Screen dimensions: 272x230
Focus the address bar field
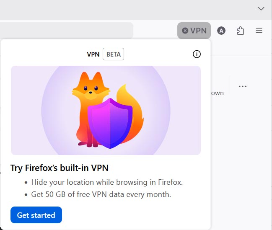click(67, 31)
